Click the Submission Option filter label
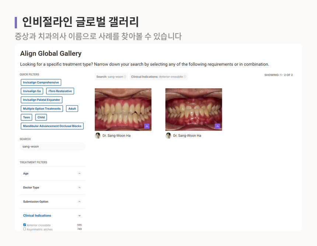Viewport: 317px width, 246px height. (x=36, y=201)
